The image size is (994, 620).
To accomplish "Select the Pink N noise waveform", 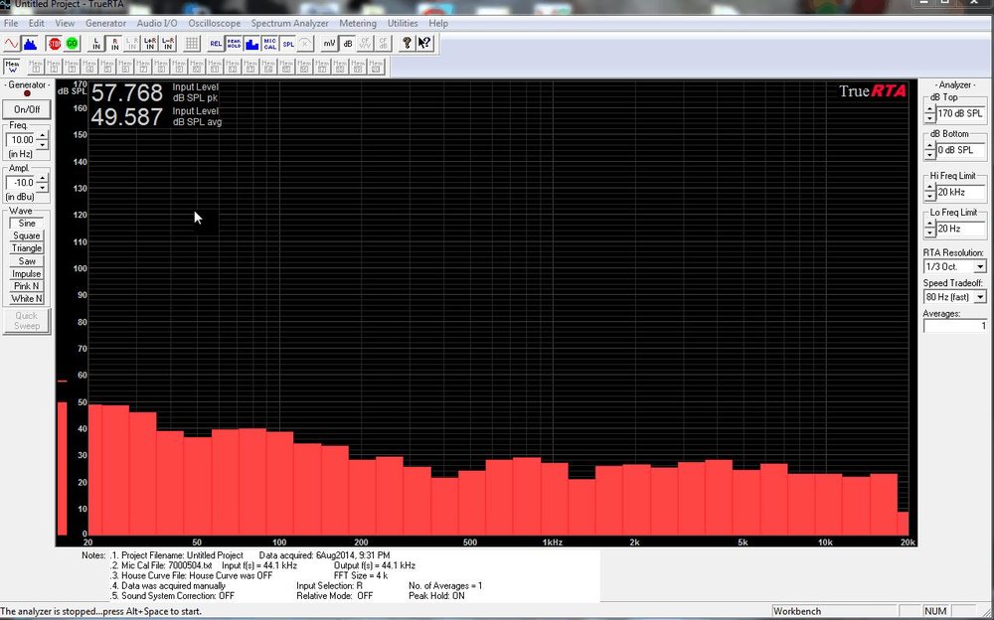I will click(27, 286).
